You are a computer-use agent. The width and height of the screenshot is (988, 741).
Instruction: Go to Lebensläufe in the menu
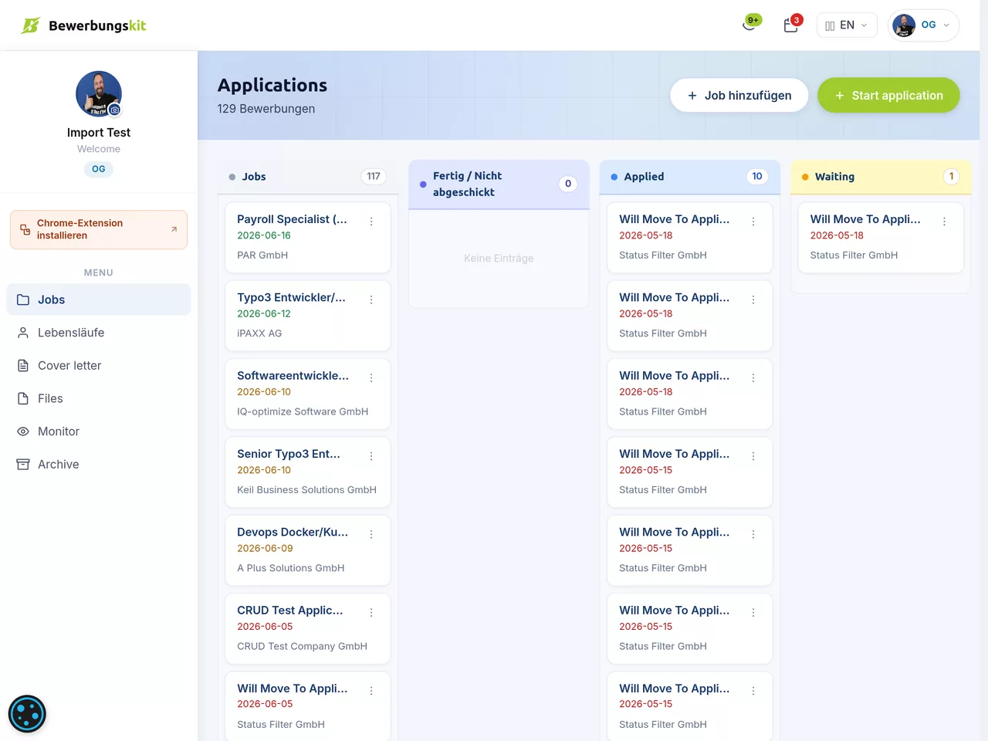coord(99,333)
